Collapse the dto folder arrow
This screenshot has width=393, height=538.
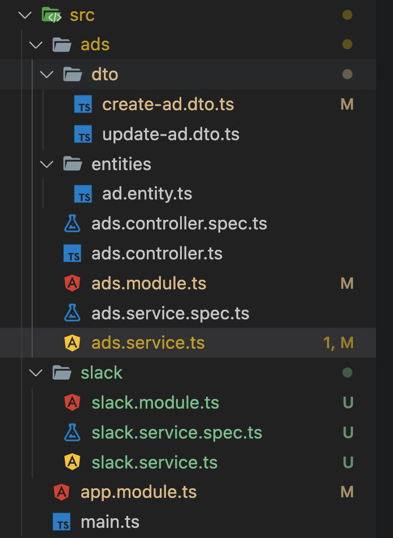(47, 75)
